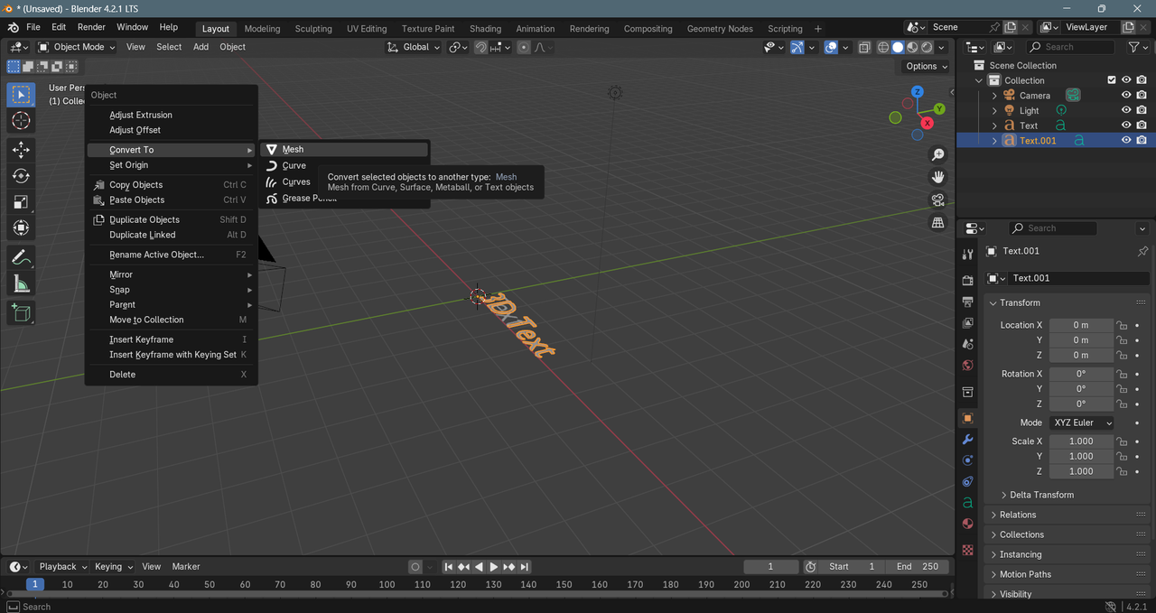This screenshot has height=613, width=1156.
Task: Select the Cursor tool in the toolbar
Action: 21,121
